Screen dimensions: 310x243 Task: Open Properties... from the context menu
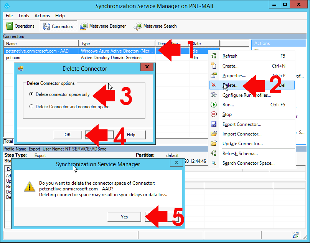[252, 76]
